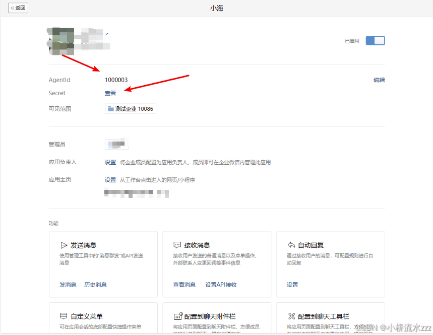Click the Secret label
Screen dimensions: 433x335
[x=57, y=93]
